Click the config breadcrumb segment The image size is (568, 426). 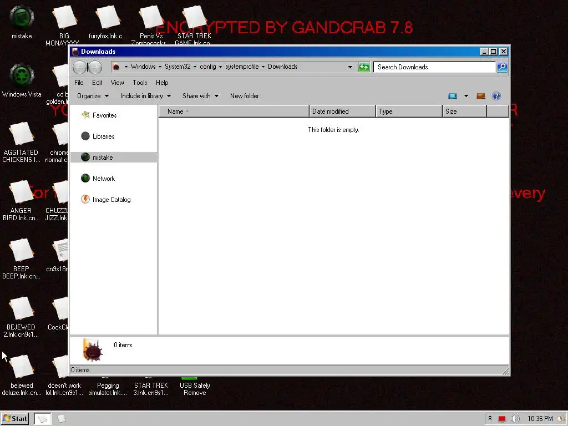tap(208, 67)
